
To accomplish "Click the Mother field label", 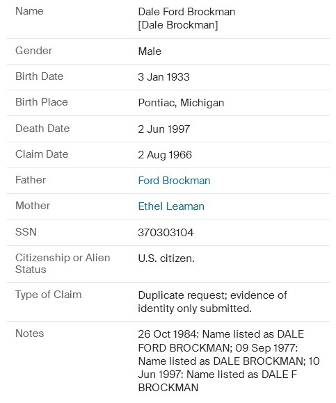I will tap(33, 206).
